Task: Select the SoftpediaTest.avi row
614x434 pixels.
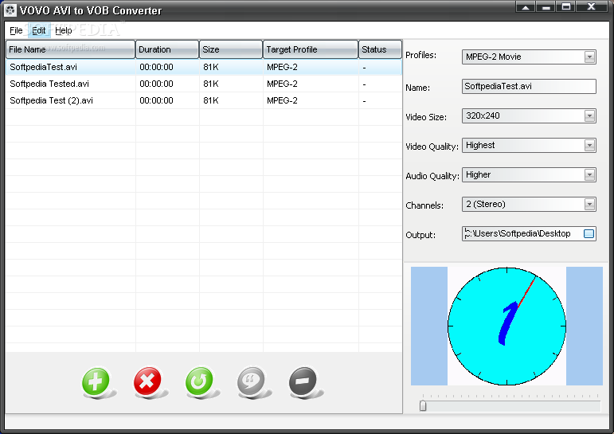Action: click(x=204, y=67)
